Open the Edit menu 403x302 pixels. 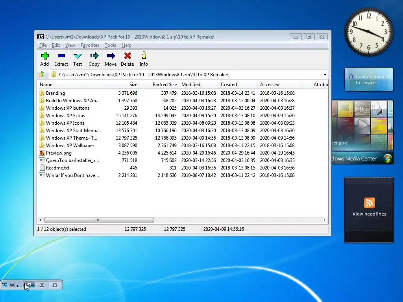pos(56,45)
